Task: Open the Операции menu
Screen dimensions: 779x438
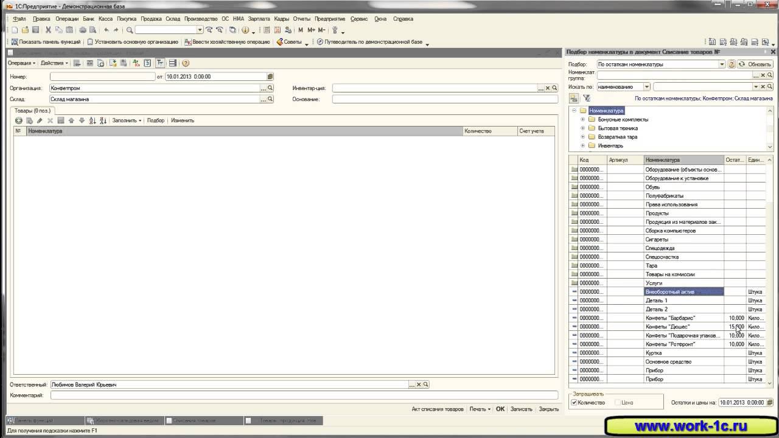Action: click(67, 19)
